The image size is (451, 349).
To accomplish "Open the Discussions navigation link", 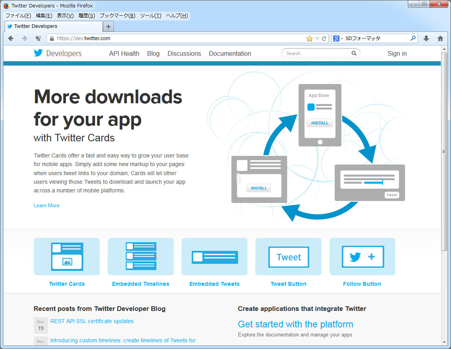I will coord(184,53).
